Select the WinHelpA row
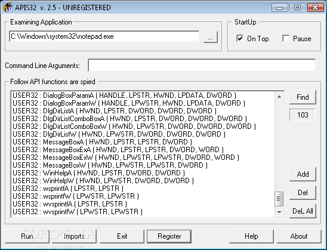The width and height of the screenshot is (327, 250). coord(143,173)
